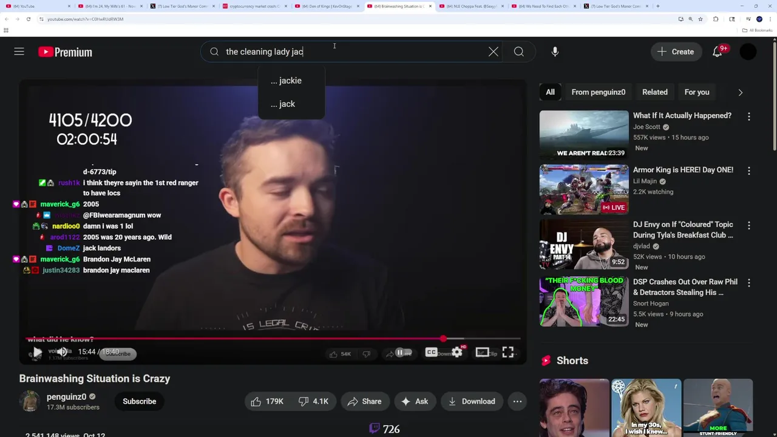Click the progress bar scrubber dot

pyautogui.click(x=443, y=339)
